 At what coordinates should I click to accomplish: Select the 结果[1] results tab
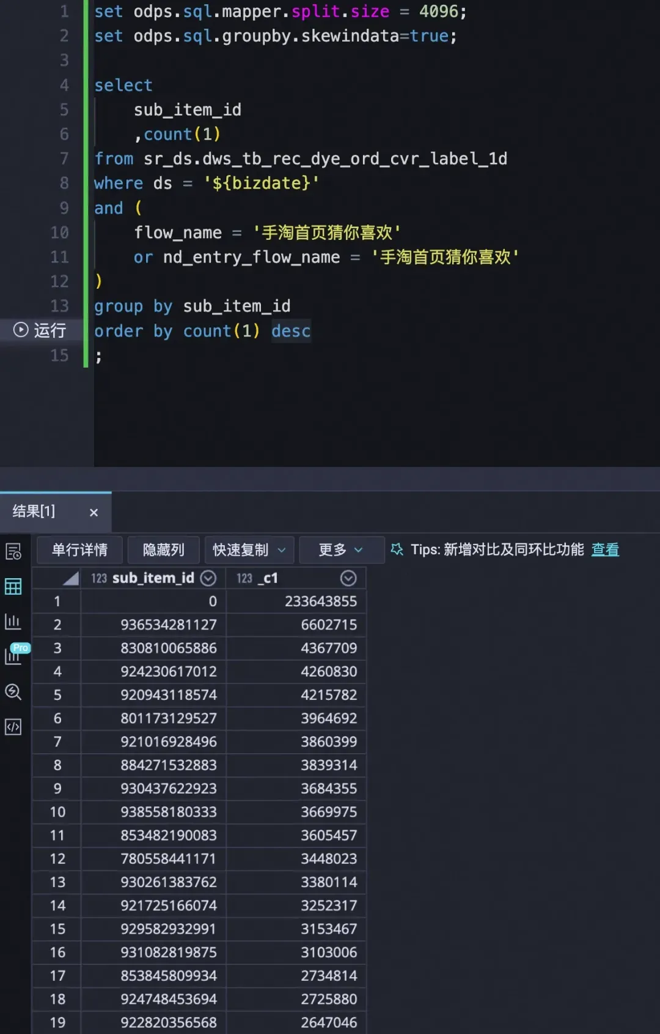tap(34, 511)
